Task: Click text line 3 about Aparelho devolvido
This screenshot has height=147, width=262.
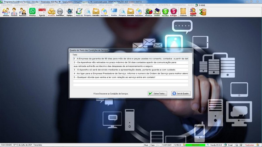Action: (x=131, y=70)
